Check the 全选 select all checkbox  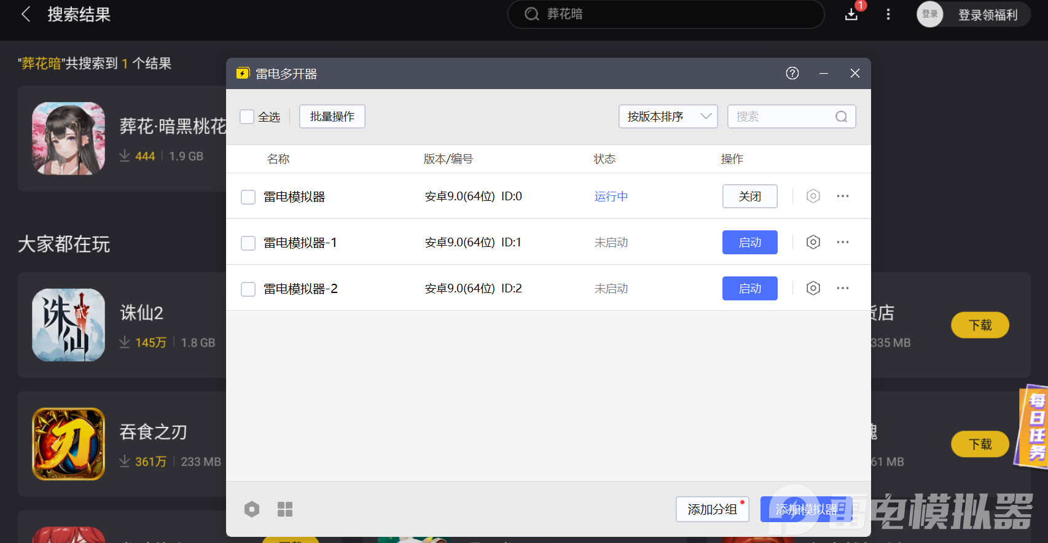tap(247, 117)
